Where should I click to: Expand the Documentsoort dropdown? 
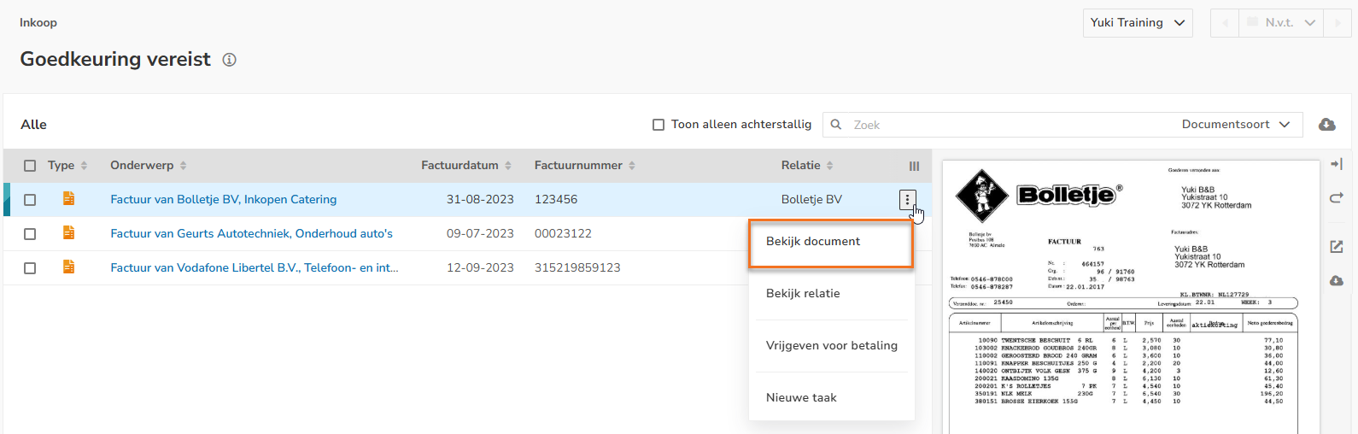pyautogui.click(x=1235, y=125)
